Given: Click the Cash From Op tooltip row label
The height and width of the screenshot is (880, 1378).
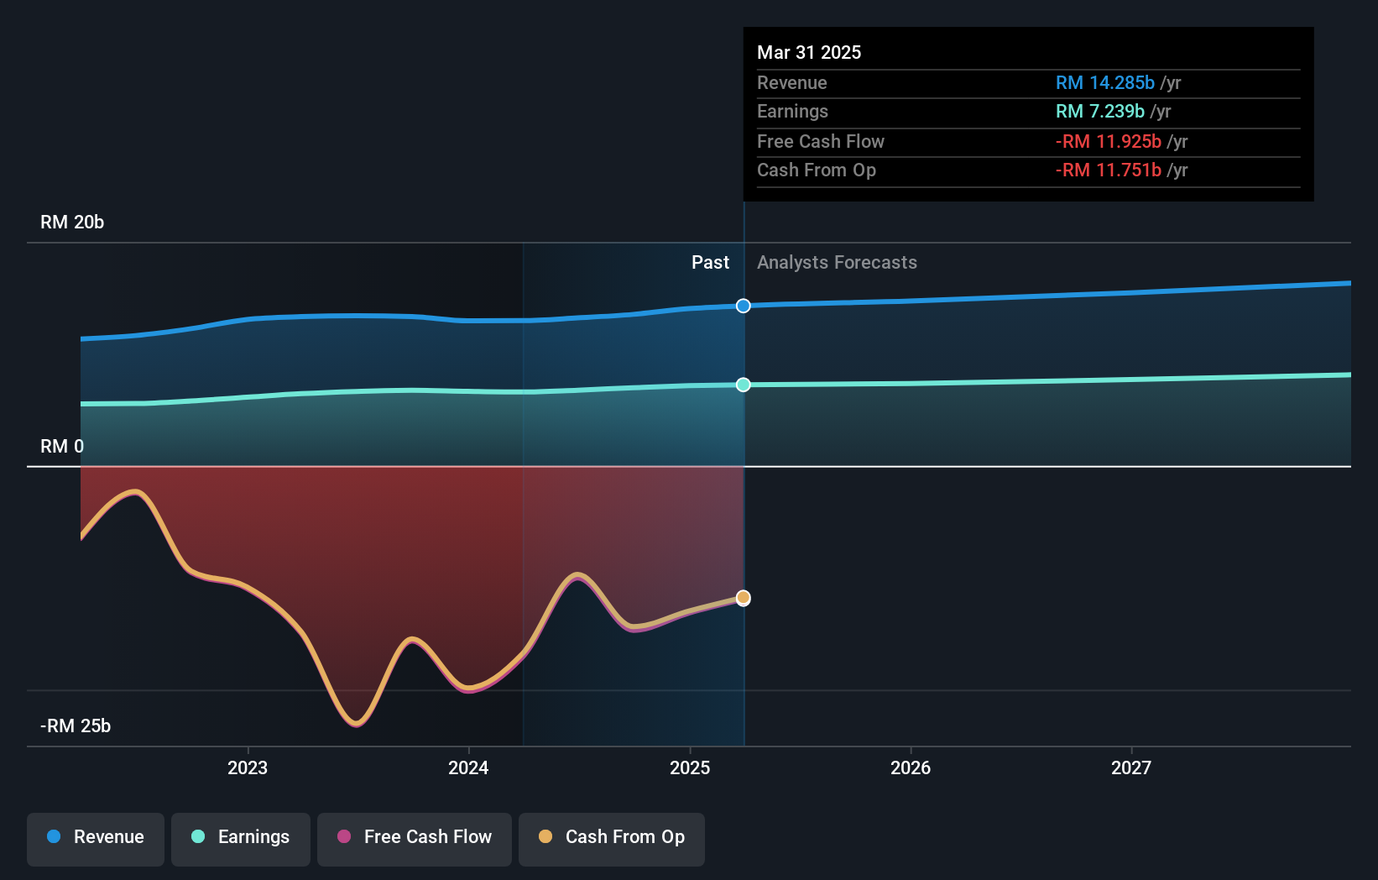Looking at the screenshot, I should [817, 170].
